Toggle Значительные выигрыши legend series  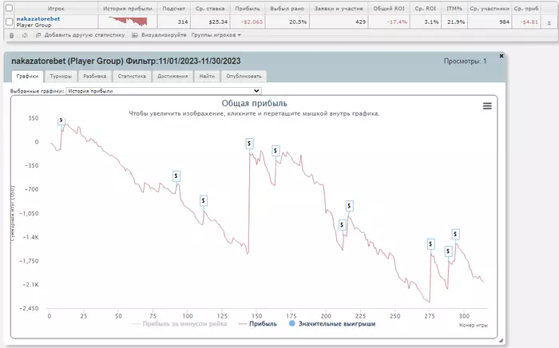[332, 324]
